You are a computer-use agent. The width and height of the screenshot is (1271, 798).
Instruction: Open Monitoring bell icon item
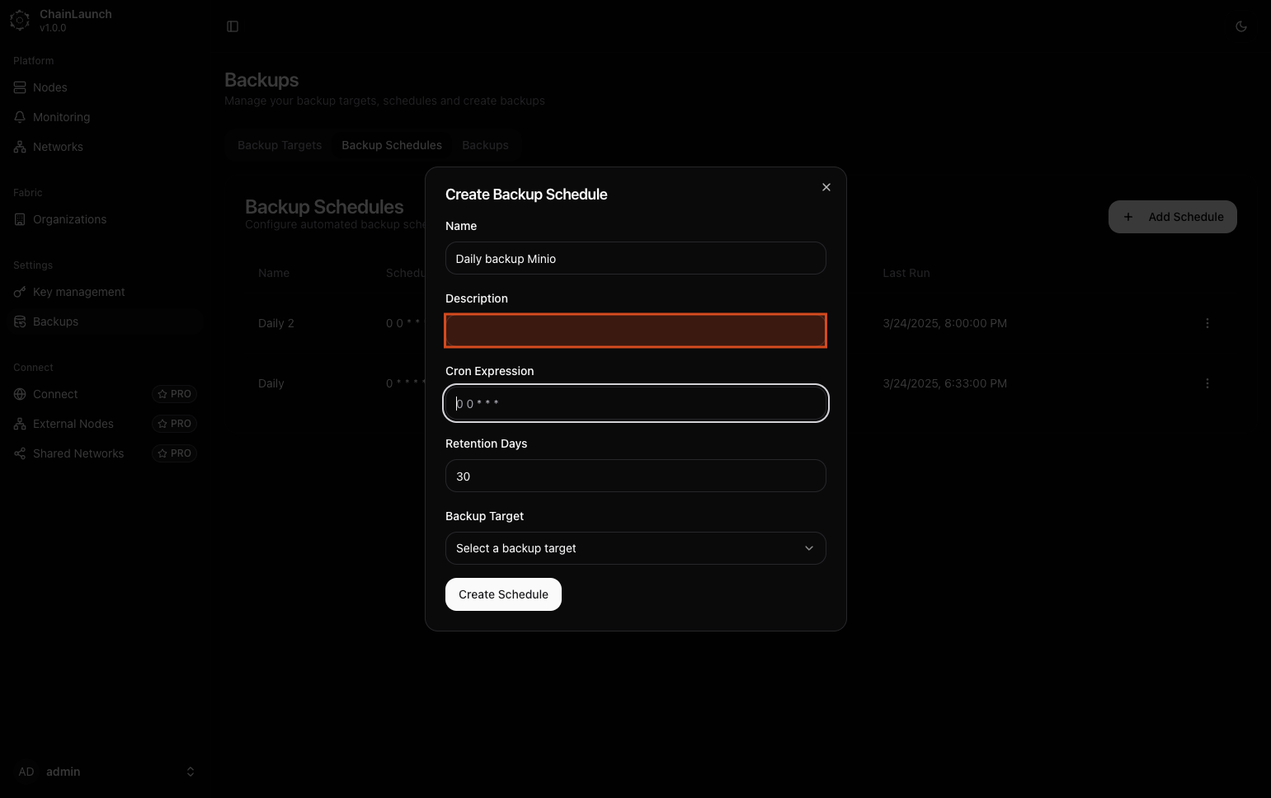coord(61,117)
